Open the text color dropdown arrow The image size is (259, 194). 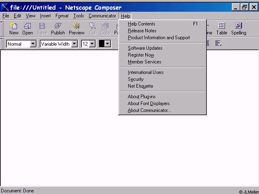pyautogui.click(x=108, y=44)
